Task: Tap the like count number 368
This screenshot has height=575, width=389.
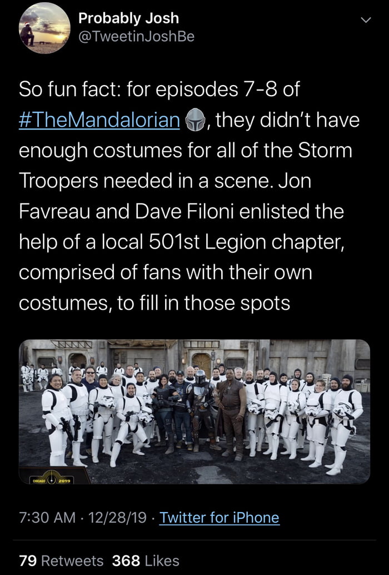Action: pyautogui.click(x=126, y=561)
